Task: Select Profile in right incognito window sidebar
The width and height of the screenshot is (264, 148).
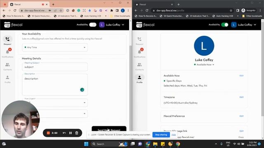Action: [x=139, y=79]
